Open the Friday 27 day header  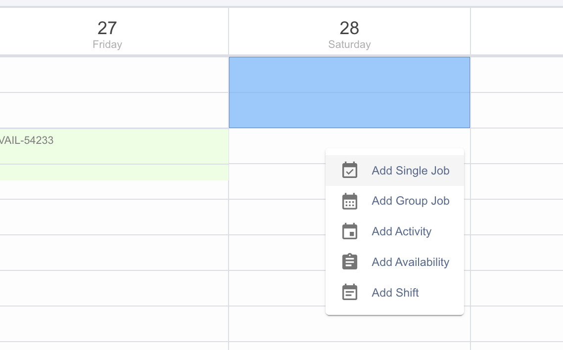tap(107, 34)
